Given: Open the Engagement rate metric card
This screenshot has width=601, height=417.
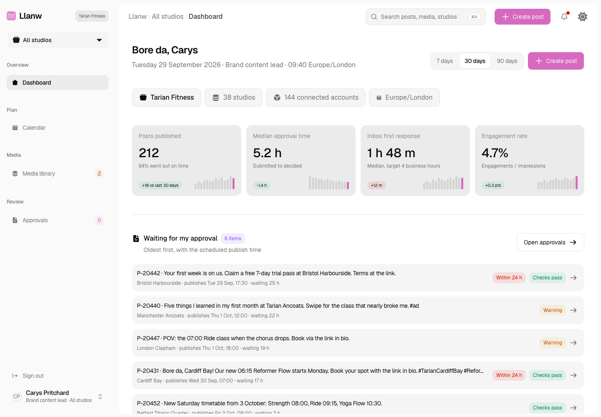Looking at the screenshot, I should pos(530,161).
